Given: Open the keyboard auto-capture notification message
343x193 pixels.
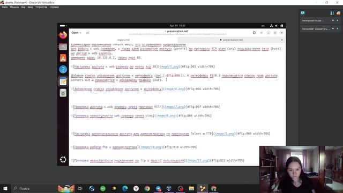Looking at the screenshot, I should click(316, 28).
